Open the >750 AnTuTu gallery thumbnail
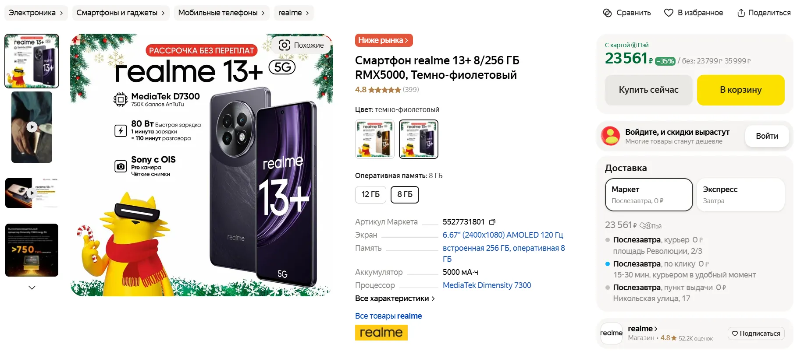The image size is (797, 351). coord(32,250)
